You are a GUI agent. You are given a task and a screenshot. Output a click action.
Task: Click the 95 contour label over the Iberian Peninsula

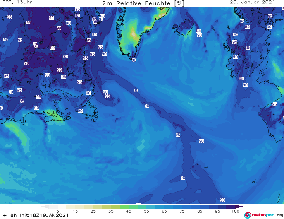(x=275, y=104)
